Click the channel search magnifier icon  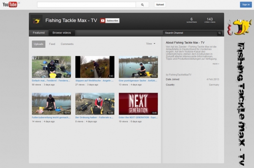pos(219,33)
